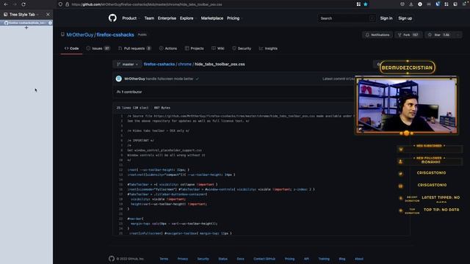Switch to the Actions tab
The height and width of the screenshot is (264, 470).
coord(168,48)
